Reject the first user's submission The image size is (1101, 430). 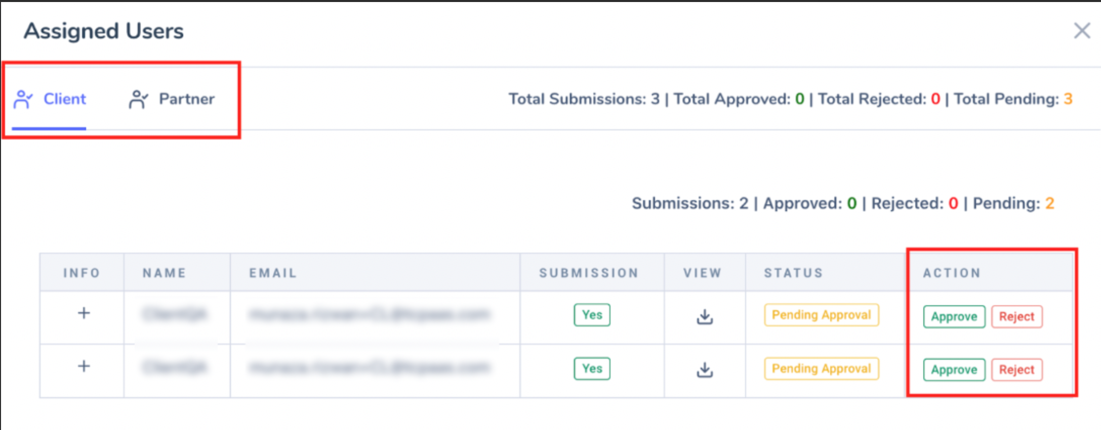pos(1016,317)
